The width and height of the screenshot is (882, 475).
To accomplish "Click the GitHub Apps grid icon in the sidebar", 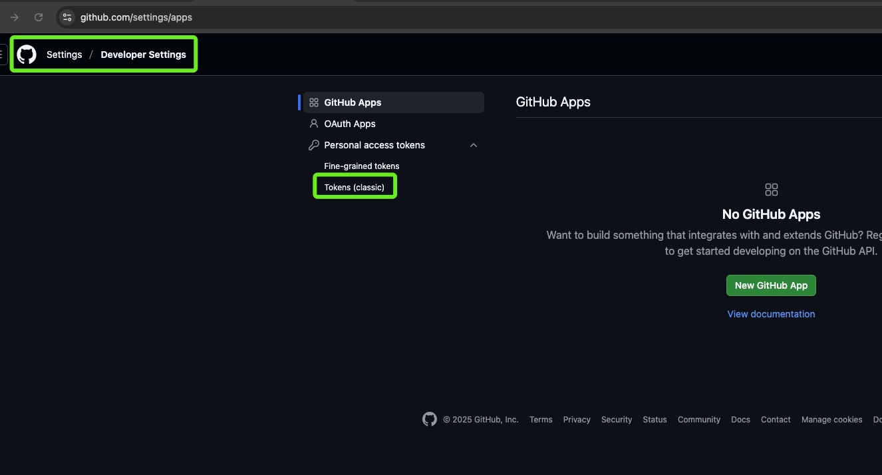I will coord(314,102).
